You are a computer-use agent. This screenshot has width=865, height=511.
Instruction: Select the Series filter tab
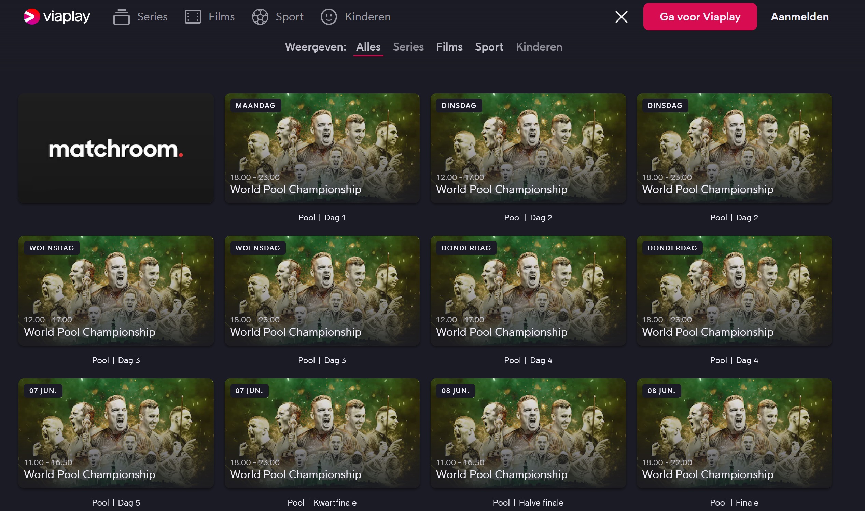point(408,47)
